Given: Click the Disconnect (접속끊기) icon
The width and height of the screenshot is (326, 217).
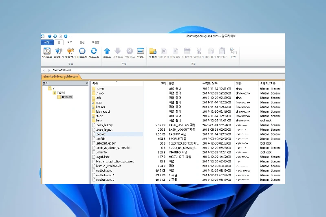Looking at the screenshot, I should pos(70,53).
